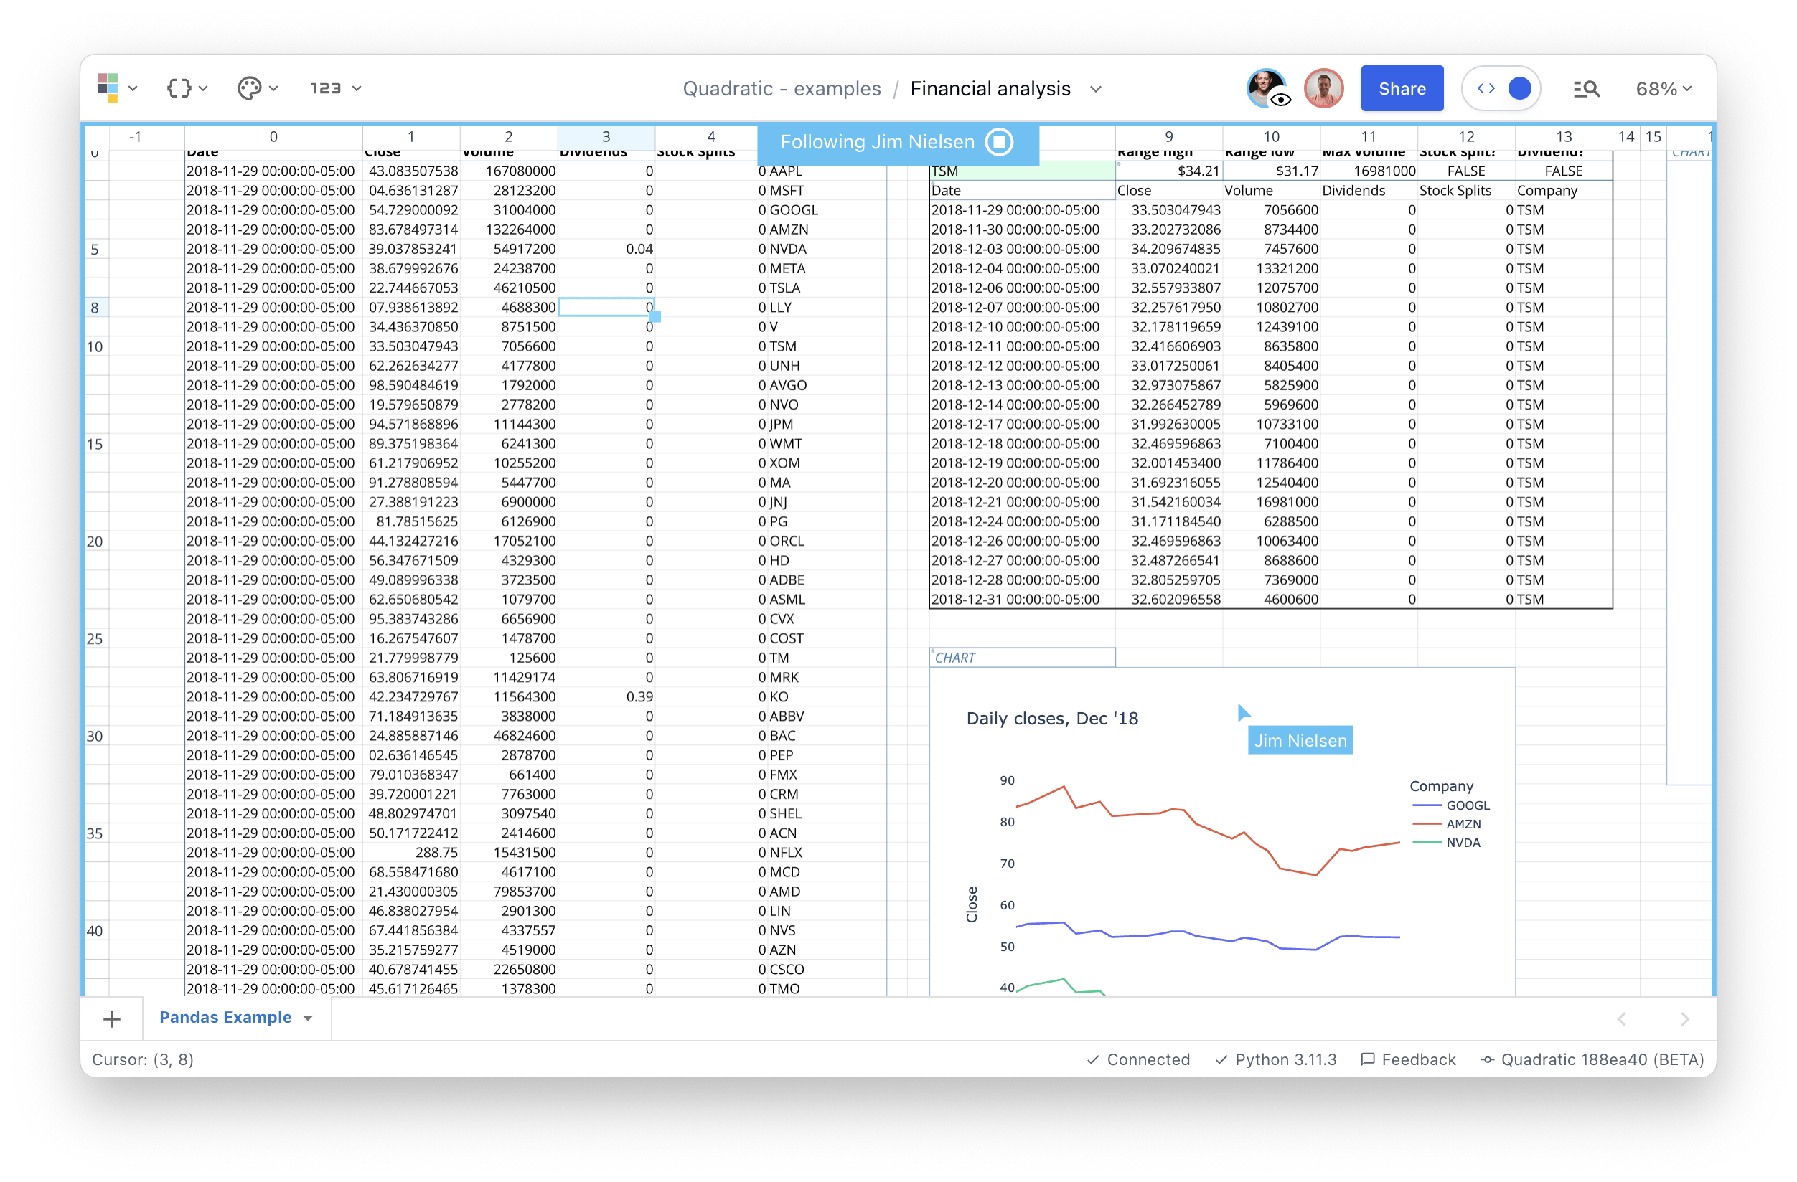Open the Quadratic - examples breadcrumb

point(782,88)
